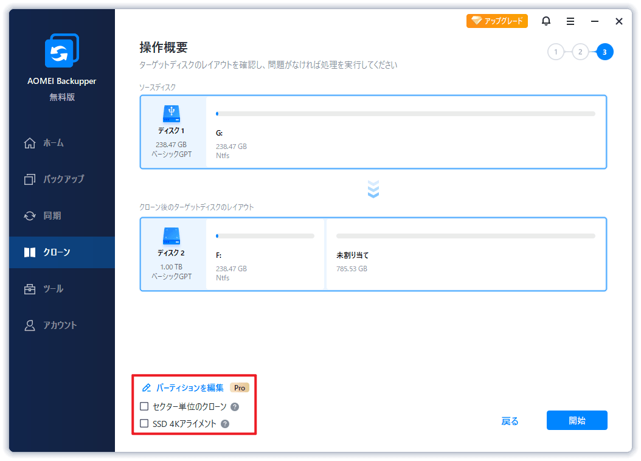
Task: Click 戻る to go back
Action: coord(510,420)
